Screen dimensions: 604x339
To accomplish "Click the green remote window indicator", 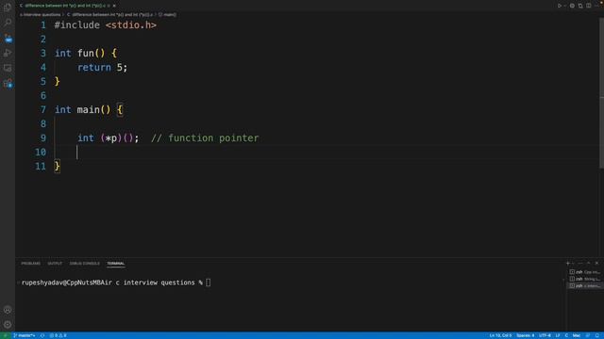I will tap(5, 335).
